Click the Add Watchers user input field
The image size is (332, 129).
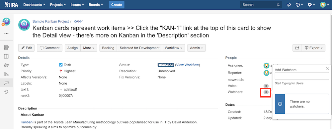[302, 76]
